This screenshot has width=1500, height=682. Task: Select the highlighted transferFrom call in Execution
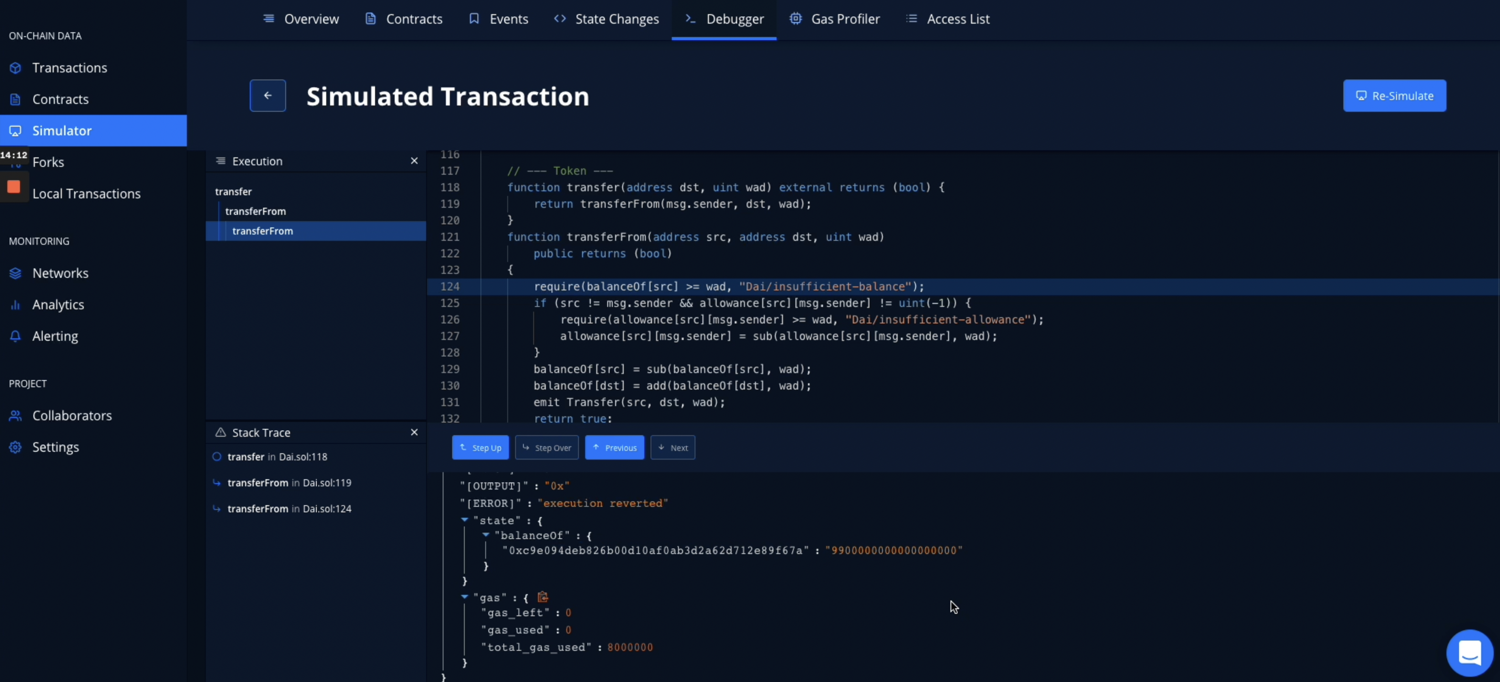pos(316,231)
